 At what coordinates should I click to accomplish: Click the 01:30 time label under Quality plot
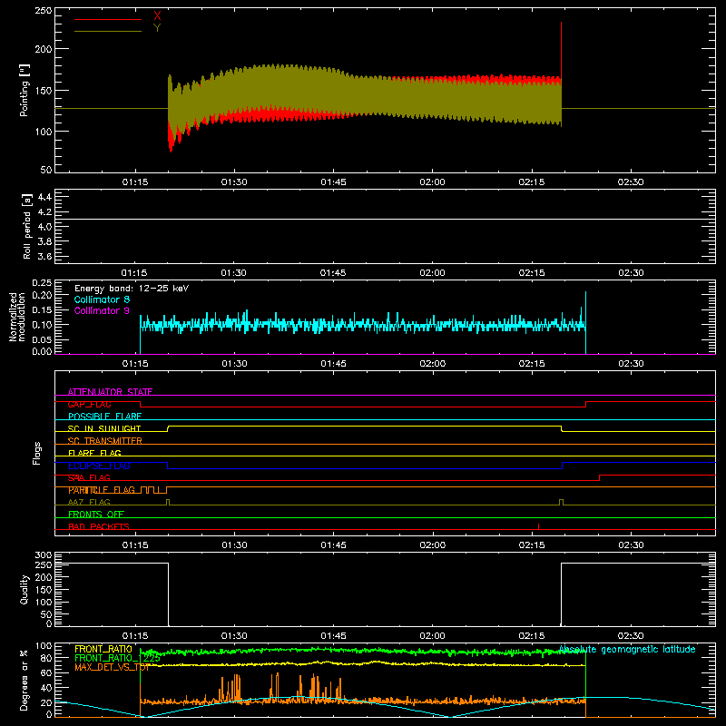(x=234, y=636)
